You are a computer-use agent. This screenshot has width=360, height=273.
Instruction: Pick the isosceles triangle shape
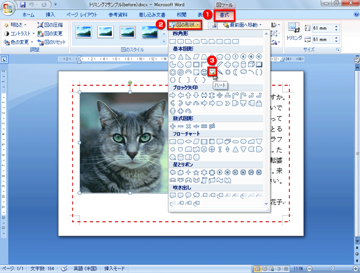(180, 57)
